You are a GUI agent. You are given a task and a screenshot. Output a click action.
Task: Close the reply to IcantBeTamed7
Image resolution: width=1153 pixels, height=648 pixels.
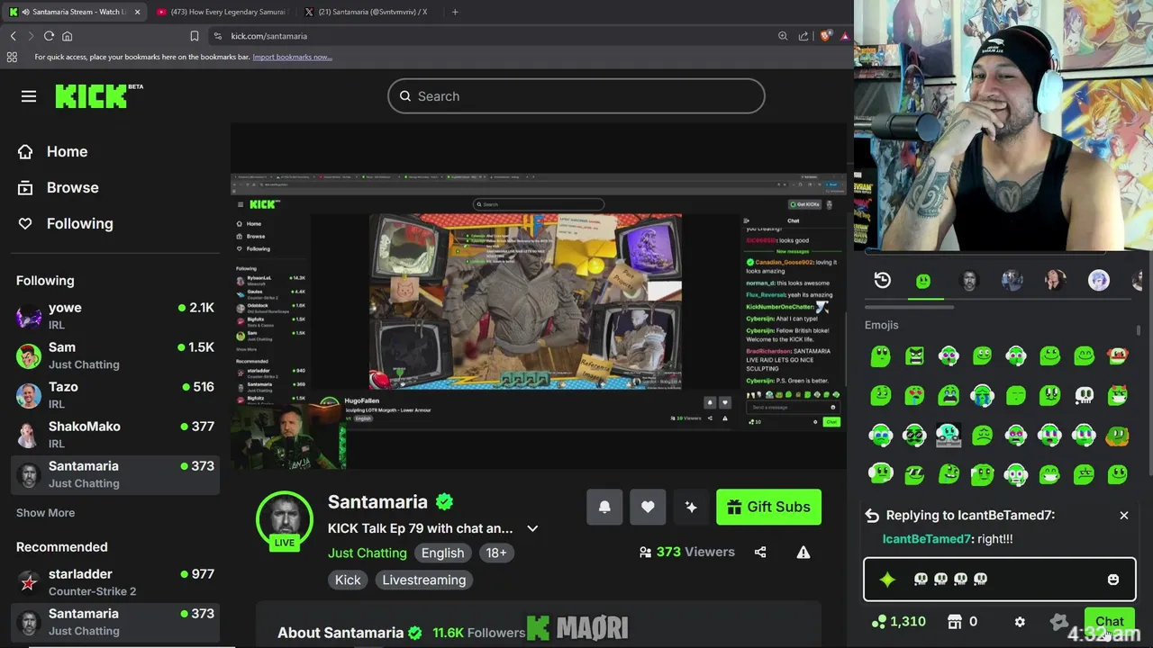(x=1124, y=516)
